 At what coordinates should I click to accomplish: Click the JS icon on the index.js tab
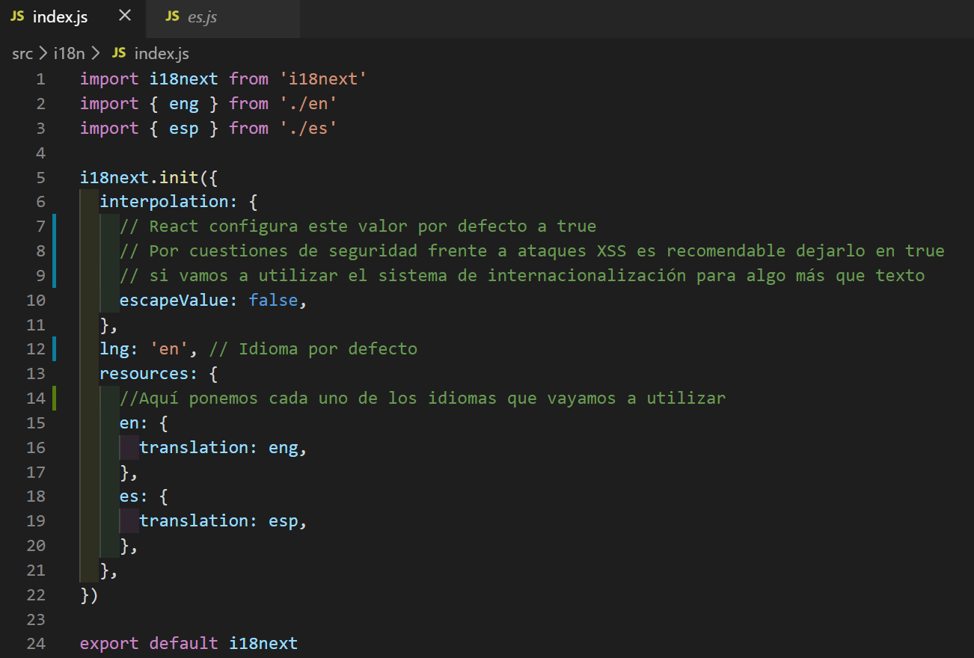[x=16, y=16]
